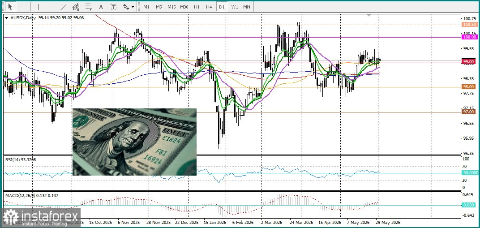Click the 100.75 price scale value
The image size is (480, 228).
[x=469, y=18]
